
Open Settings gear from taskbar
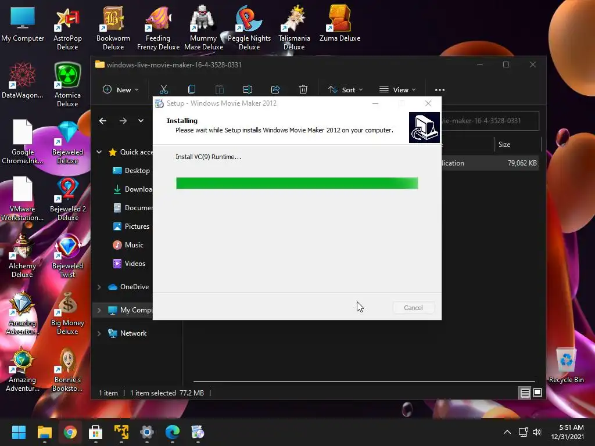147,432
